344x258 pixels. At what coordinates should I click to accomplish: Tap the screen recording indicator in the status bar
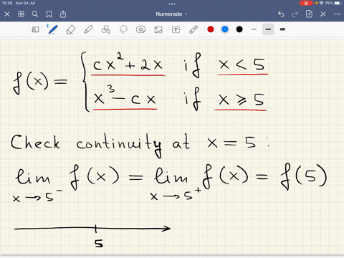pyautogui.click(x=306, y=3)
